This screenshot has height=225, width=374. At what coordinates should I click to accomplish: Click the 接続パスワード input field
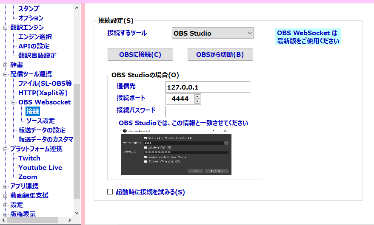coord(208,111)
